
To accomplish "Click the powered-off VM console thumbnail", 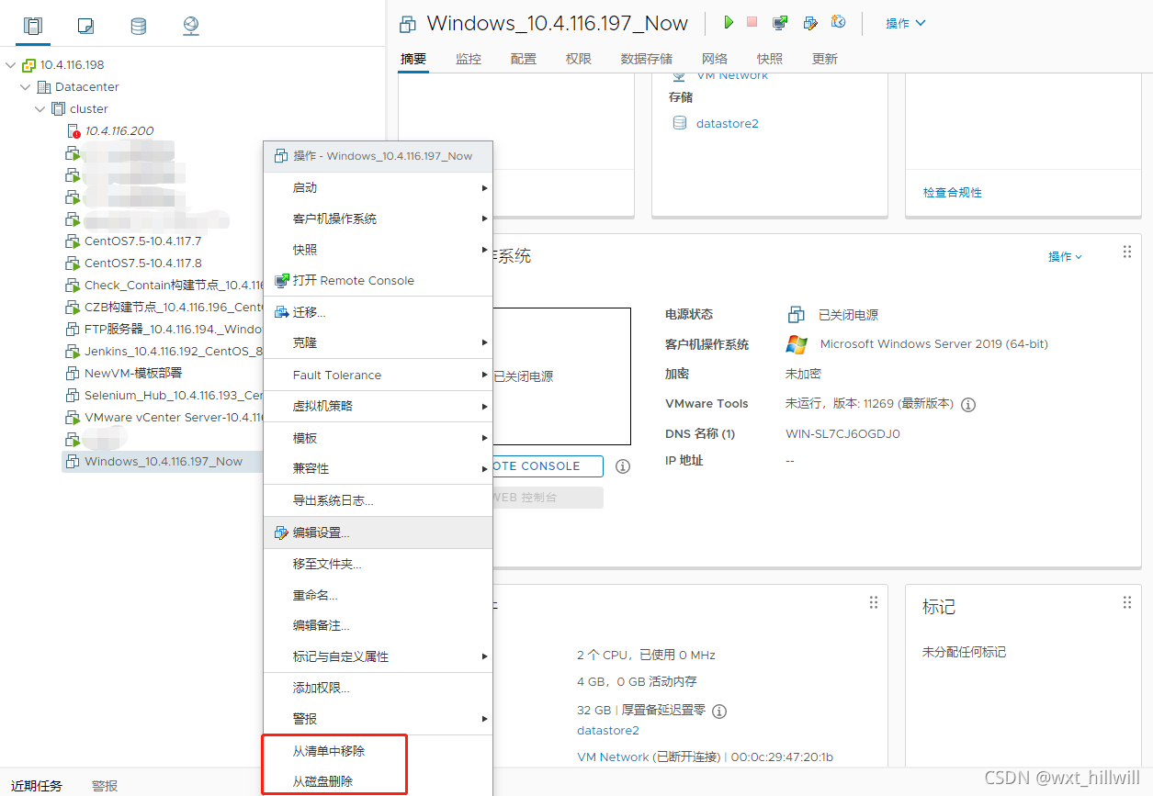I will coord(561,376).
